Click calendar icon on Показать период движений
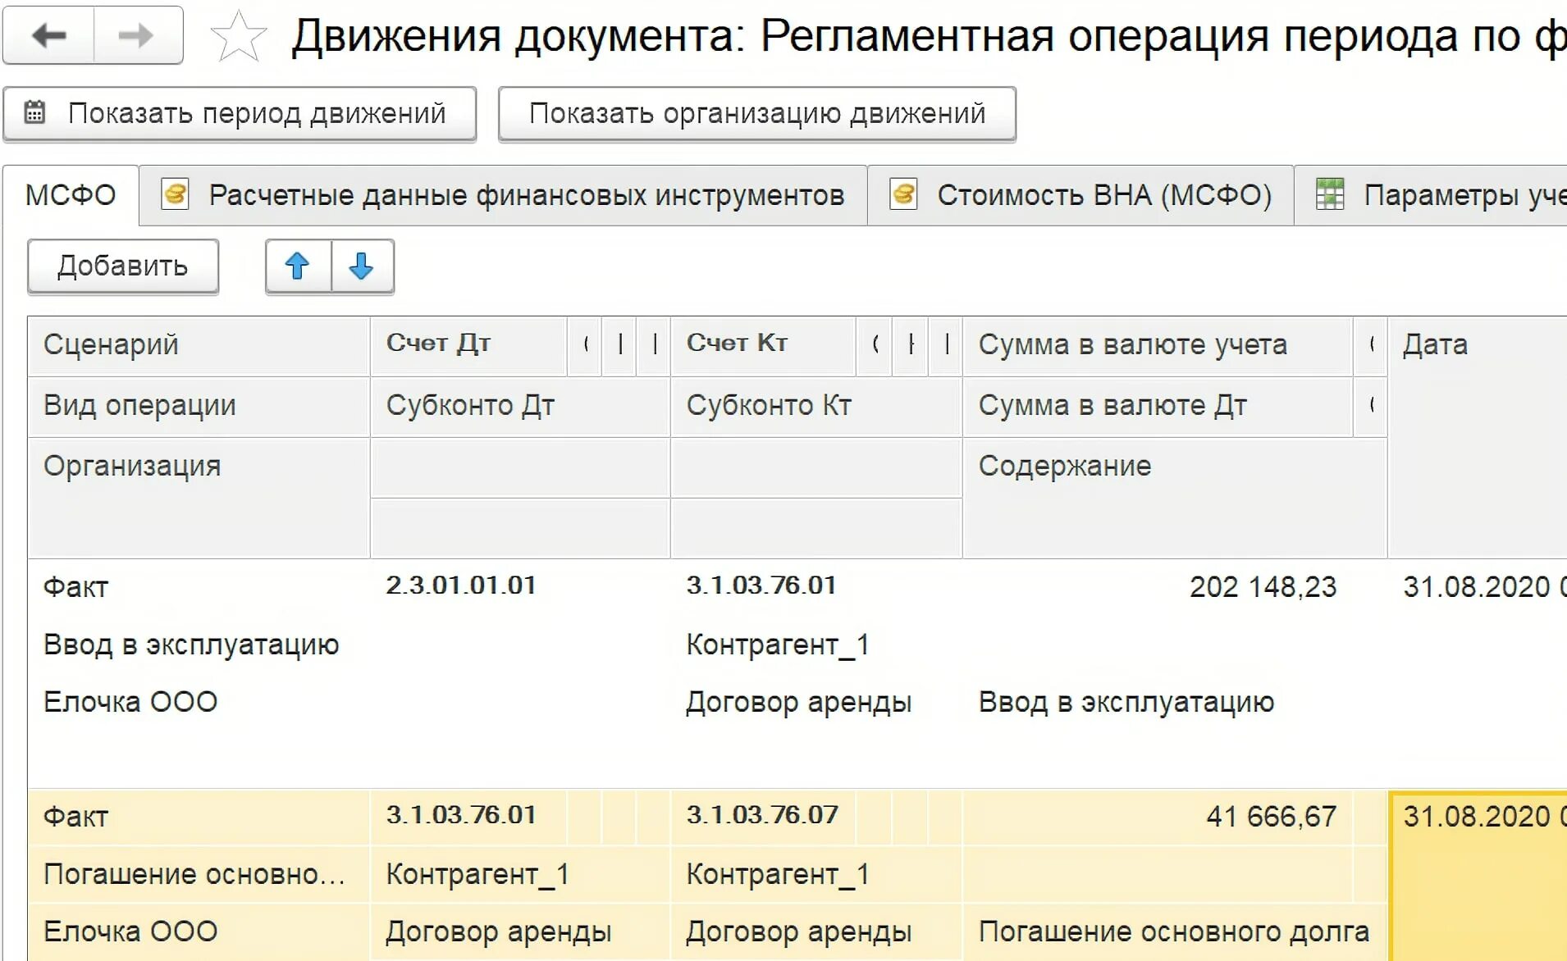Screen dimensions: 1567x961 (x=34, y=112)
